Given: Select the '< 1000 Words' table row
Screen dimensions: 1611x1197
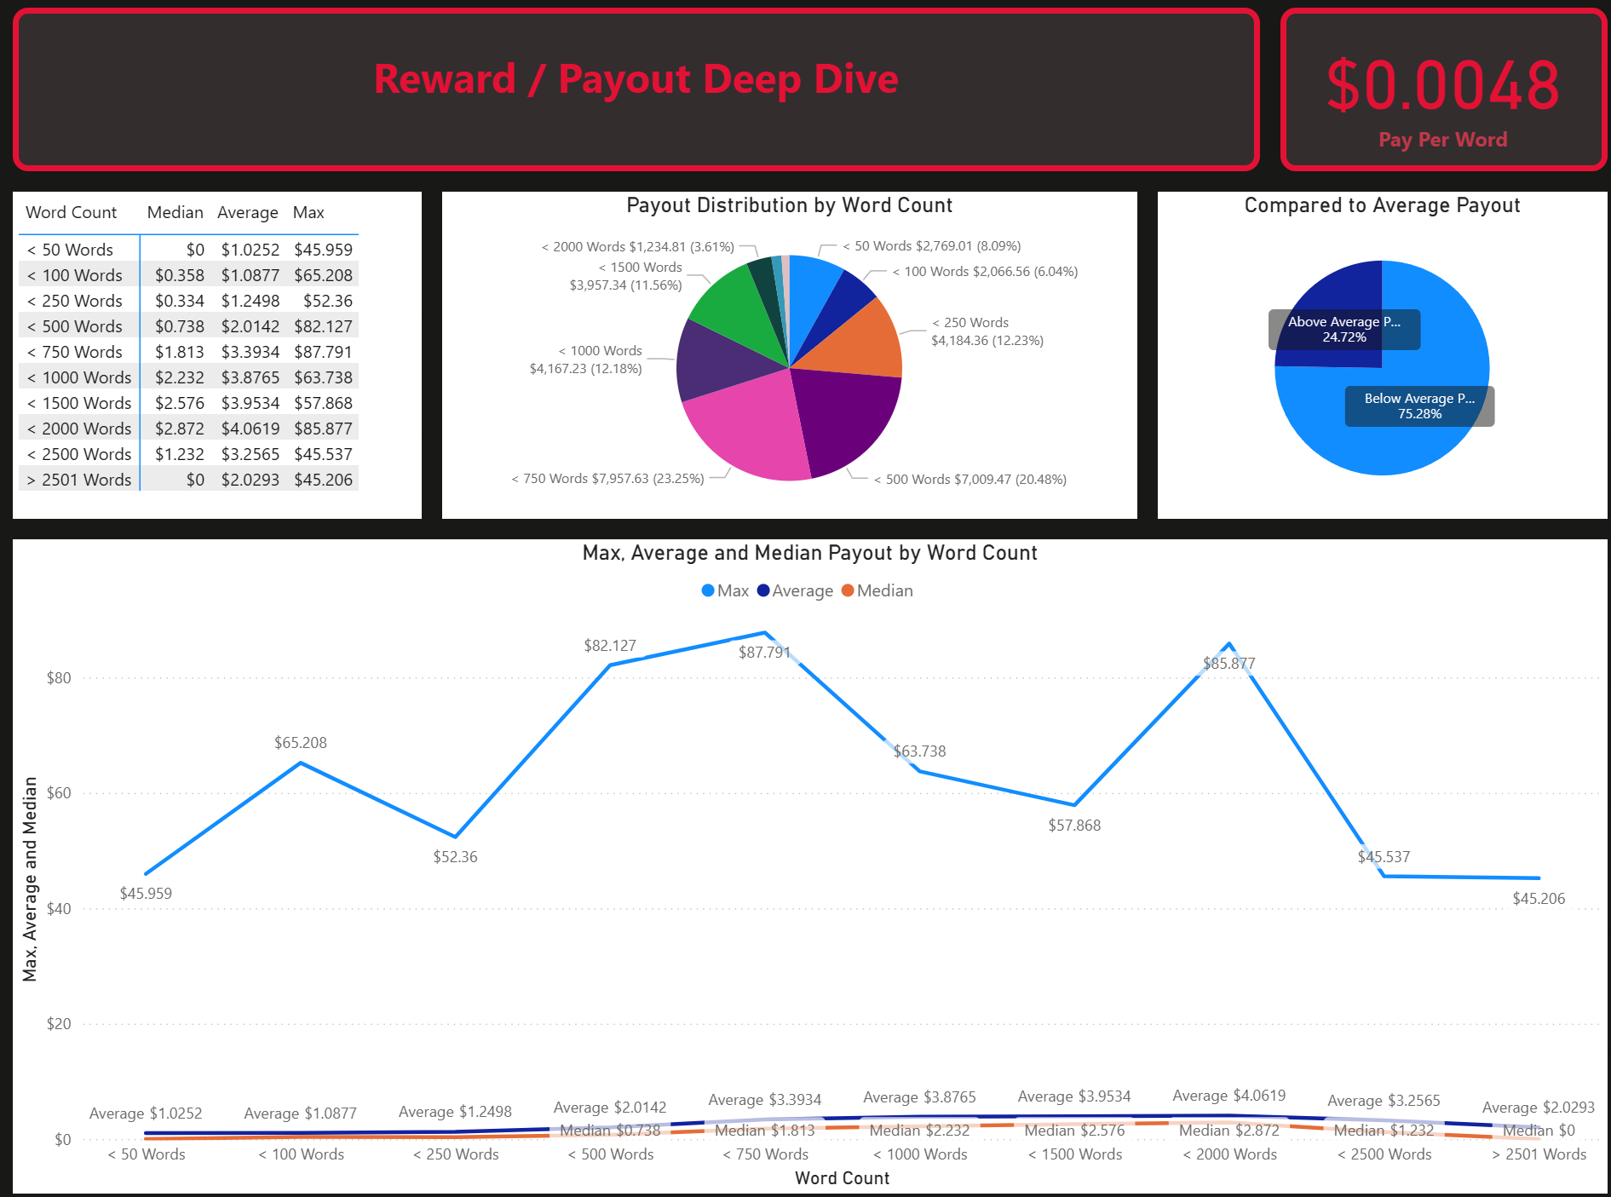Looking at the screenshot, I should click(x=188, y=377).
